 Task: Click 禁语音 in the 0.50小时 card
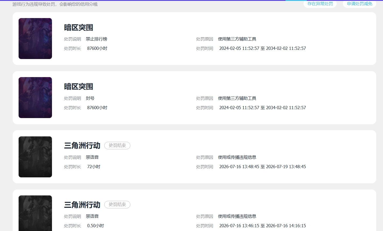(92, 216)
